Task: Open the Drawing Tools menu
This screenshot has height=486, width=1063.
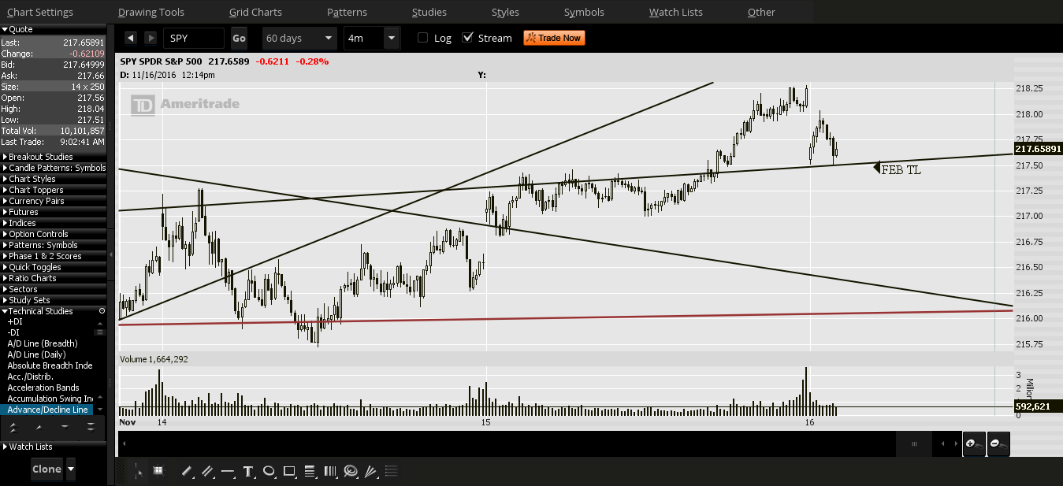Action: (151, 12)
